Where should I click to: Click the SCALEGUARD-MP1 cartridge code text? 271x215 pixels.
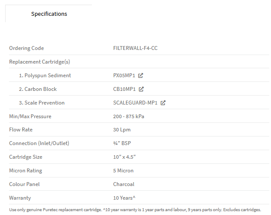pos(135,103)
